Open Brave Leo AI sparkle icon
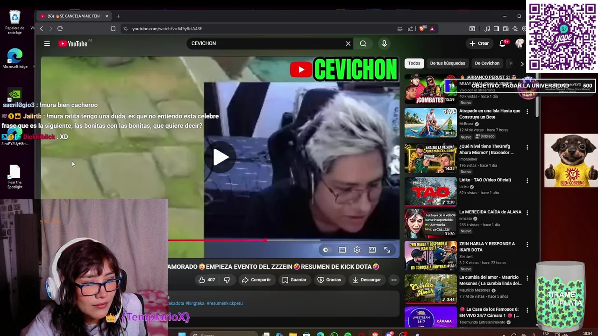Image resolution: width=598 pixels, height=336 pixels. click(x=515, y=28)
